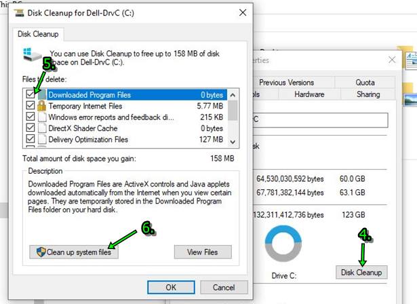Click Clean up system files button
The image size is (417, 304).
(x=74, y=252)
